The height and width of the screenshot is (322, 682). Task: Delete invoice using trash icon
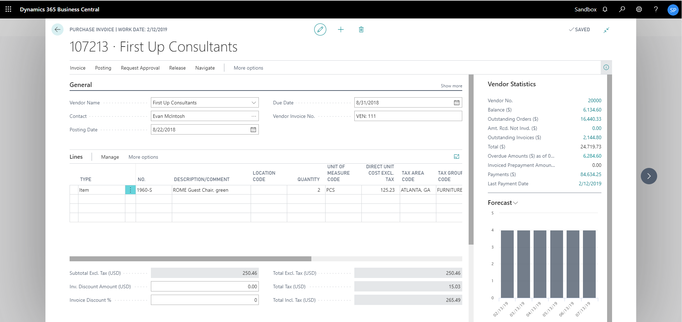pos(361,29)
